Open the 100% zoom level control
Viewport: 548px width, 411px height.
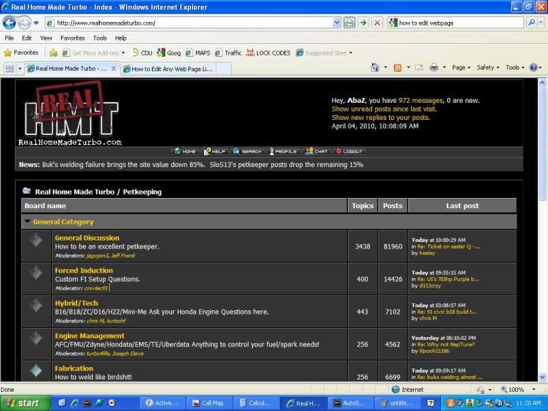tap(518, 389)
